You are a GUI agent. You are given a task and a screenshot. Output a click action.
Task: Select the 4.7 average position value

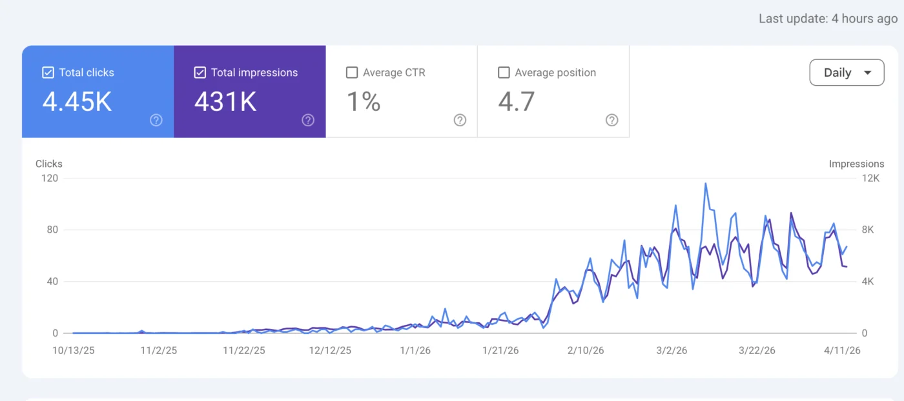pos(516,102)
